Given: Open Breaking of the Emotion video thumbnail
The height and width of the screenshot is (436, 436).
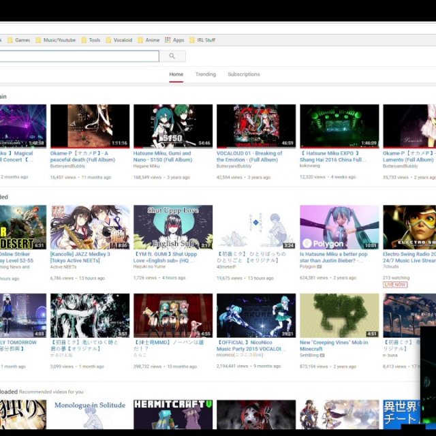Looking at the screenshot, I should pyautogui.click(x=256, y=126).
